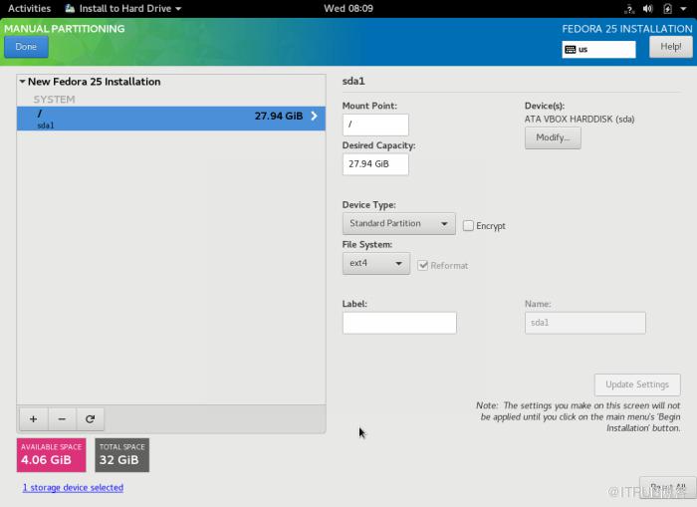Click the AVAILABLE SPACE 4.06 GiB box

(x=51, y=455)
